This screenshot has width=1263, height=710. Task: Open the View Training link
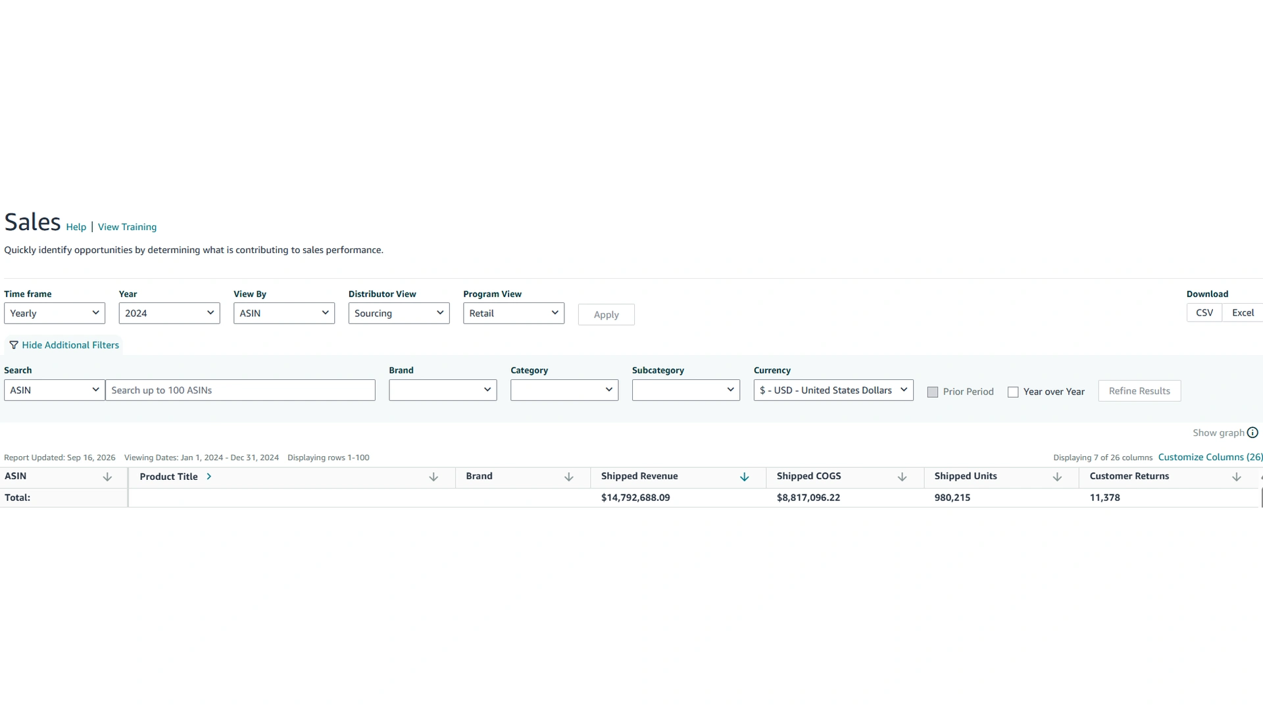[127, 227]
